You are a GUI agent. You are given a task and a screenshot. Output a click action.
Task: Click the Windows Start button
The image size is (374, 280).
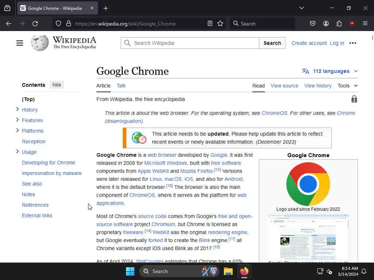tap(130, 271)
